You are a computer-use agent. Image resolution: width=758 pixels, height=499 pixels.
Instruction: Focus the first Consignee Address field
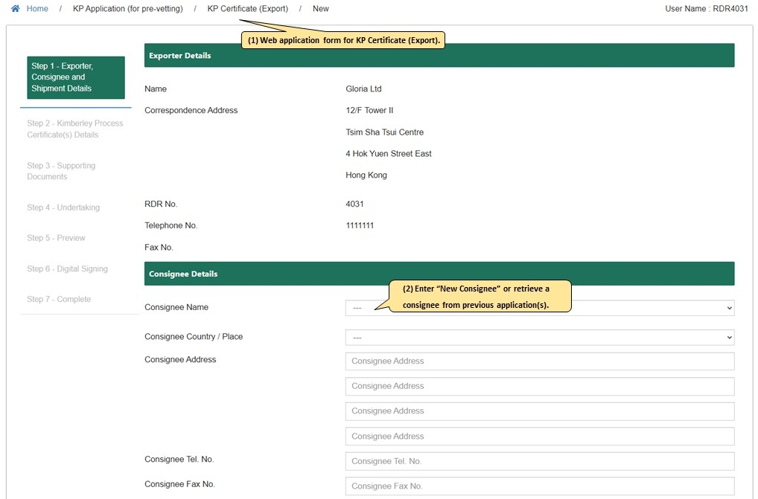[540, 361]
